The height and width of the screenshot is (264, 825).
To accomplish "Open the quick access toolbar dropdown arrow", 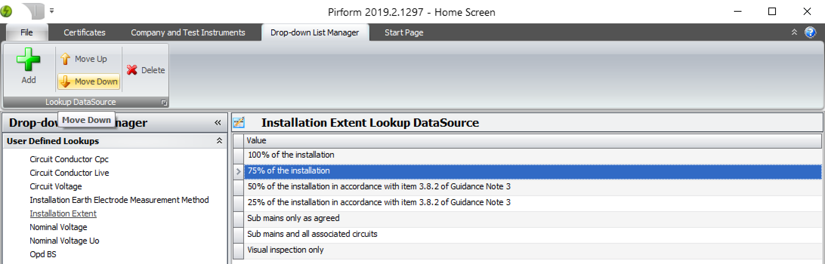I will tap(52, 11).
